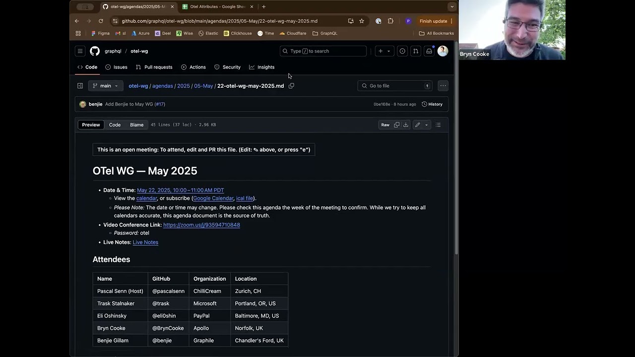Expand the main branch selector dropdown
The image size is (635, 357).
tap(106, 86)
